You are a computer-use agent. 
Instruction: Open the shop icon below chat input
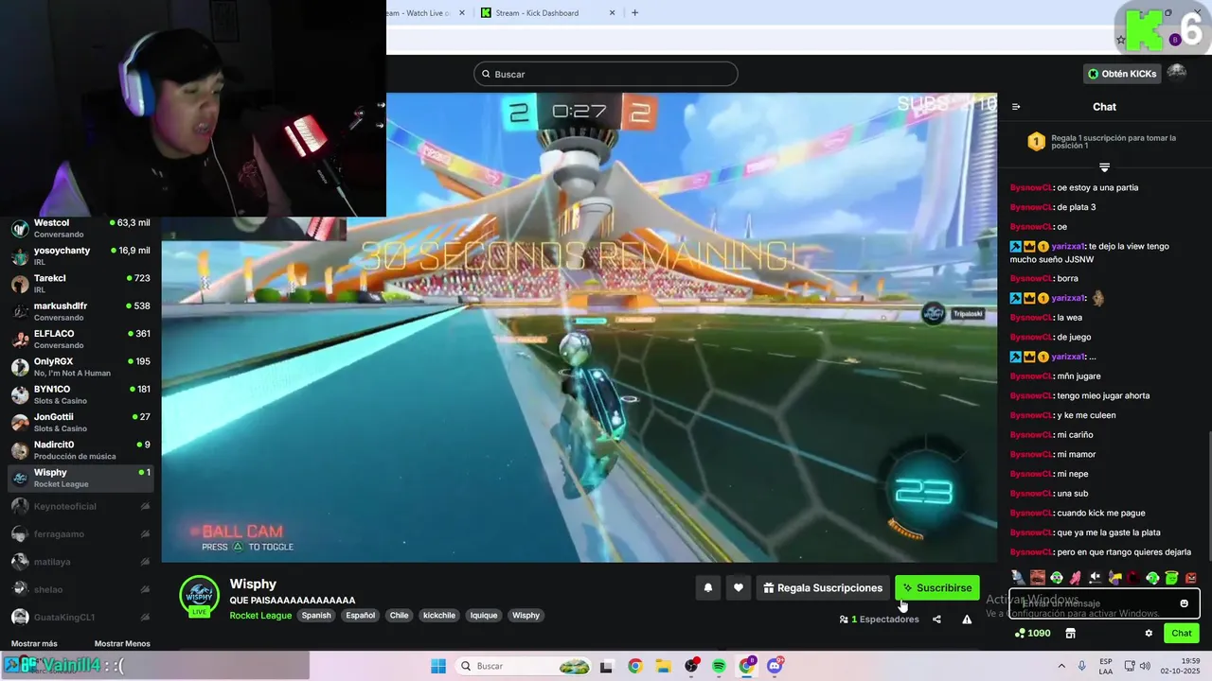point(1071,633)
